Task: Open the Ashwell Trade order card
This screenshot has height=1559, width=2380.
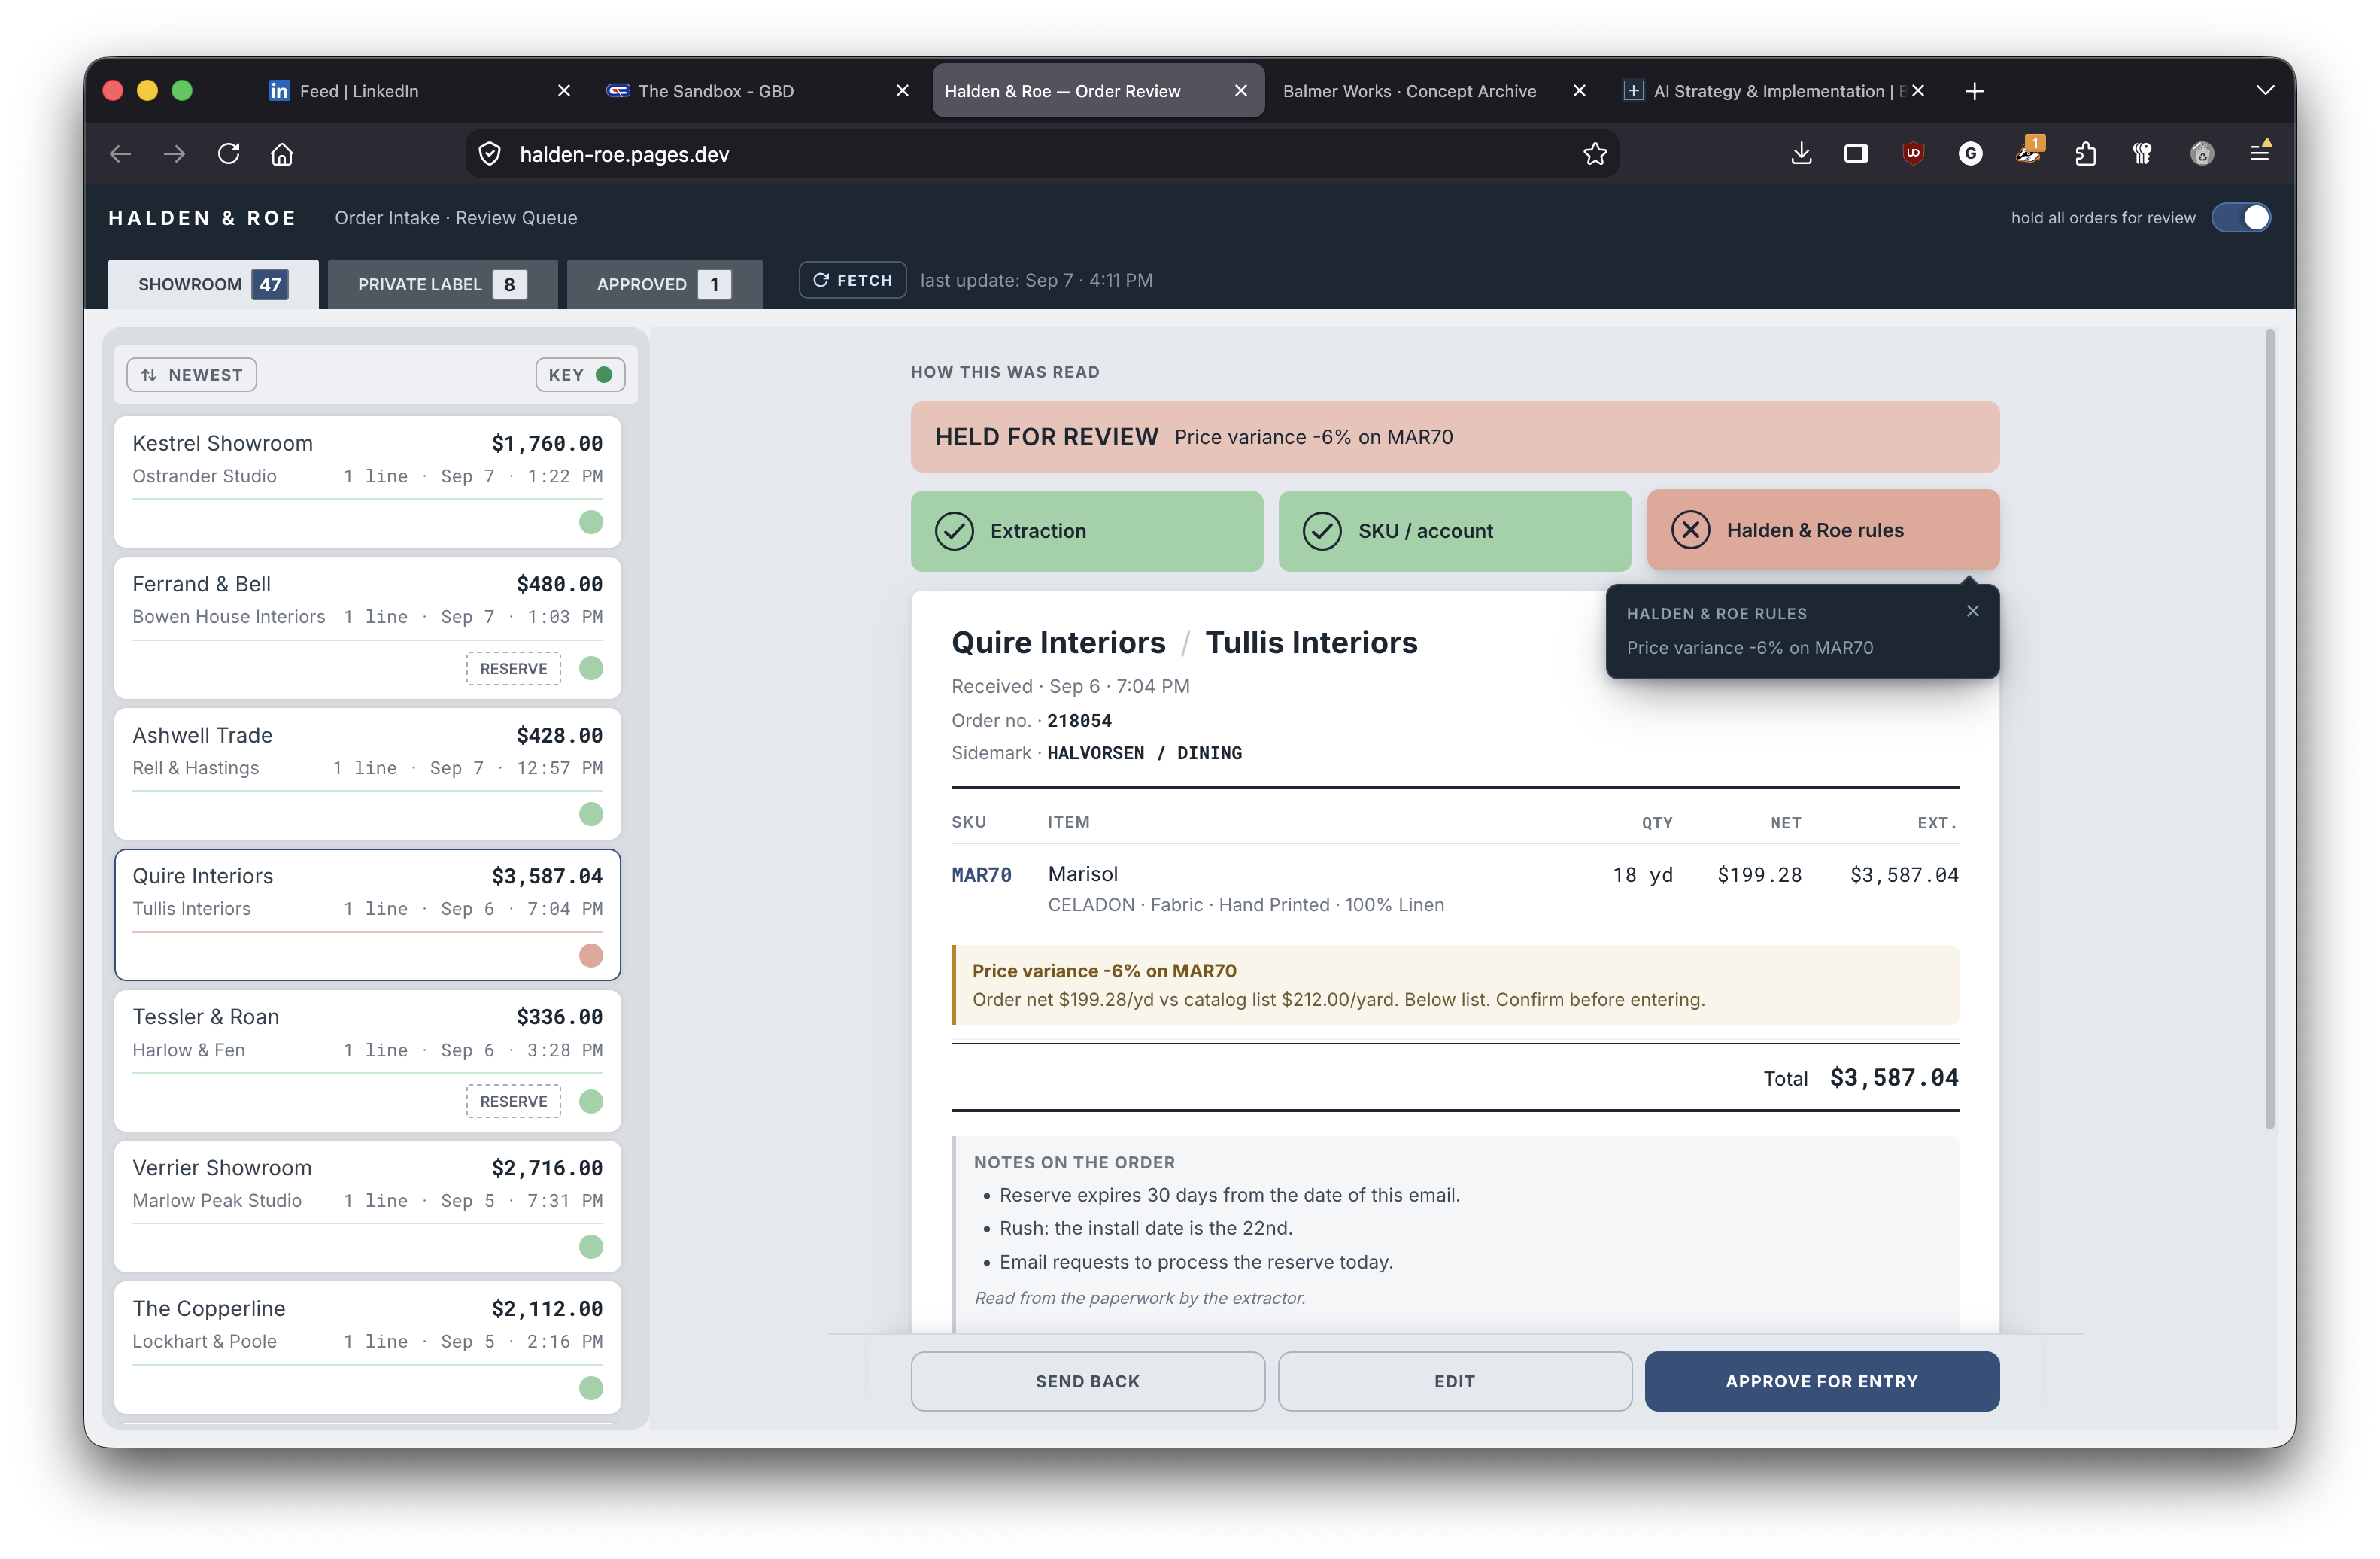Action: (x=368, y=774)
